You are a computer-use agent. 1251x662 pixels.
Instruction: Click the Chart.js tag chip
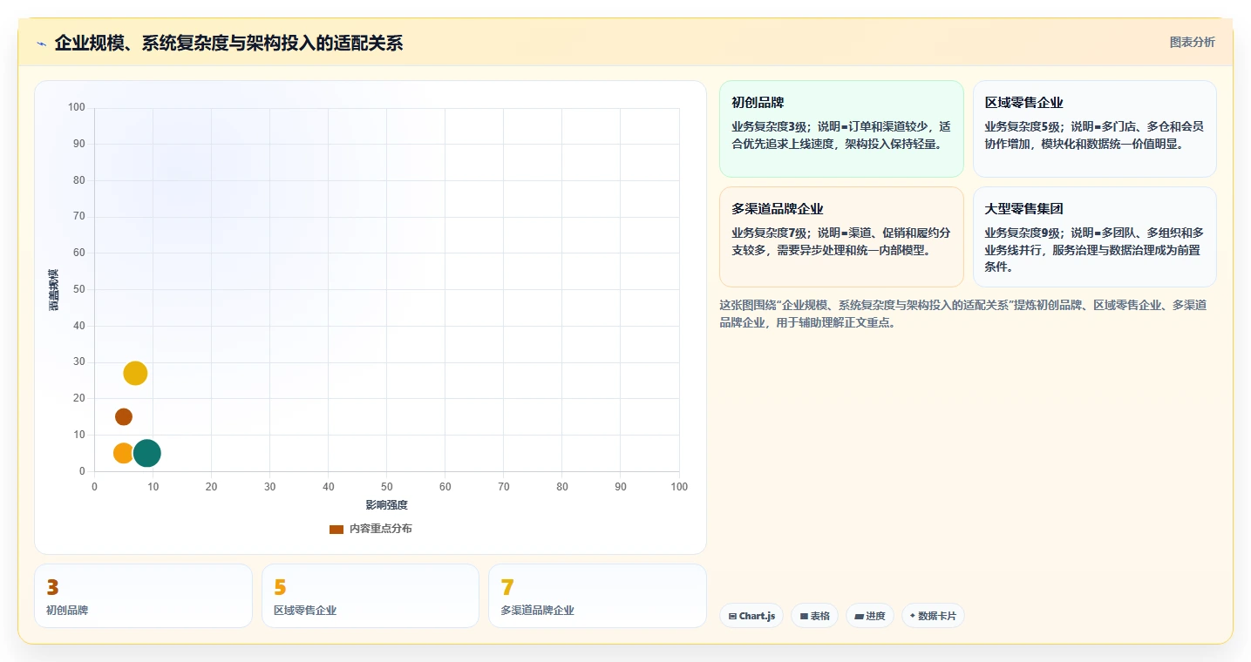(x=751, y=616)
